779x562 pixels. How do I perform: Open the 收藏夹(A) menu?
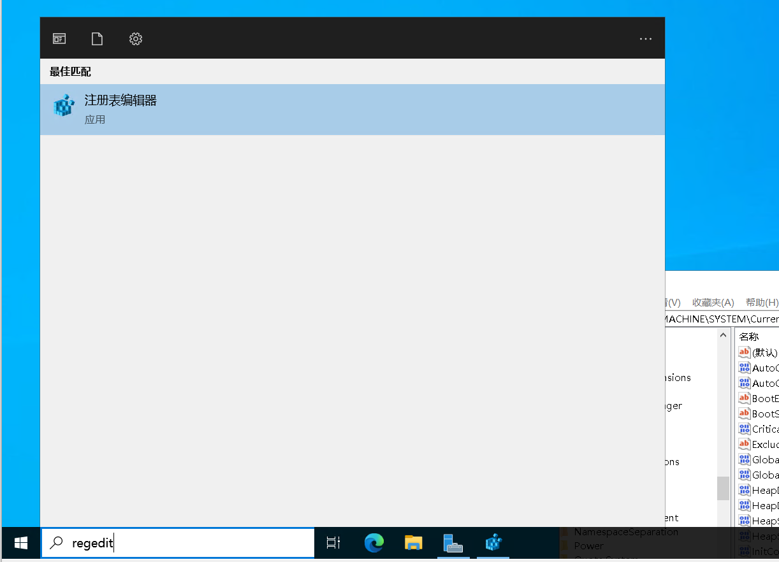pos(713,302)
